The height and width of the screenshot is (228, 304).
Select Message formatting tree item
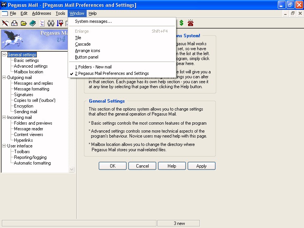point(32,89)
